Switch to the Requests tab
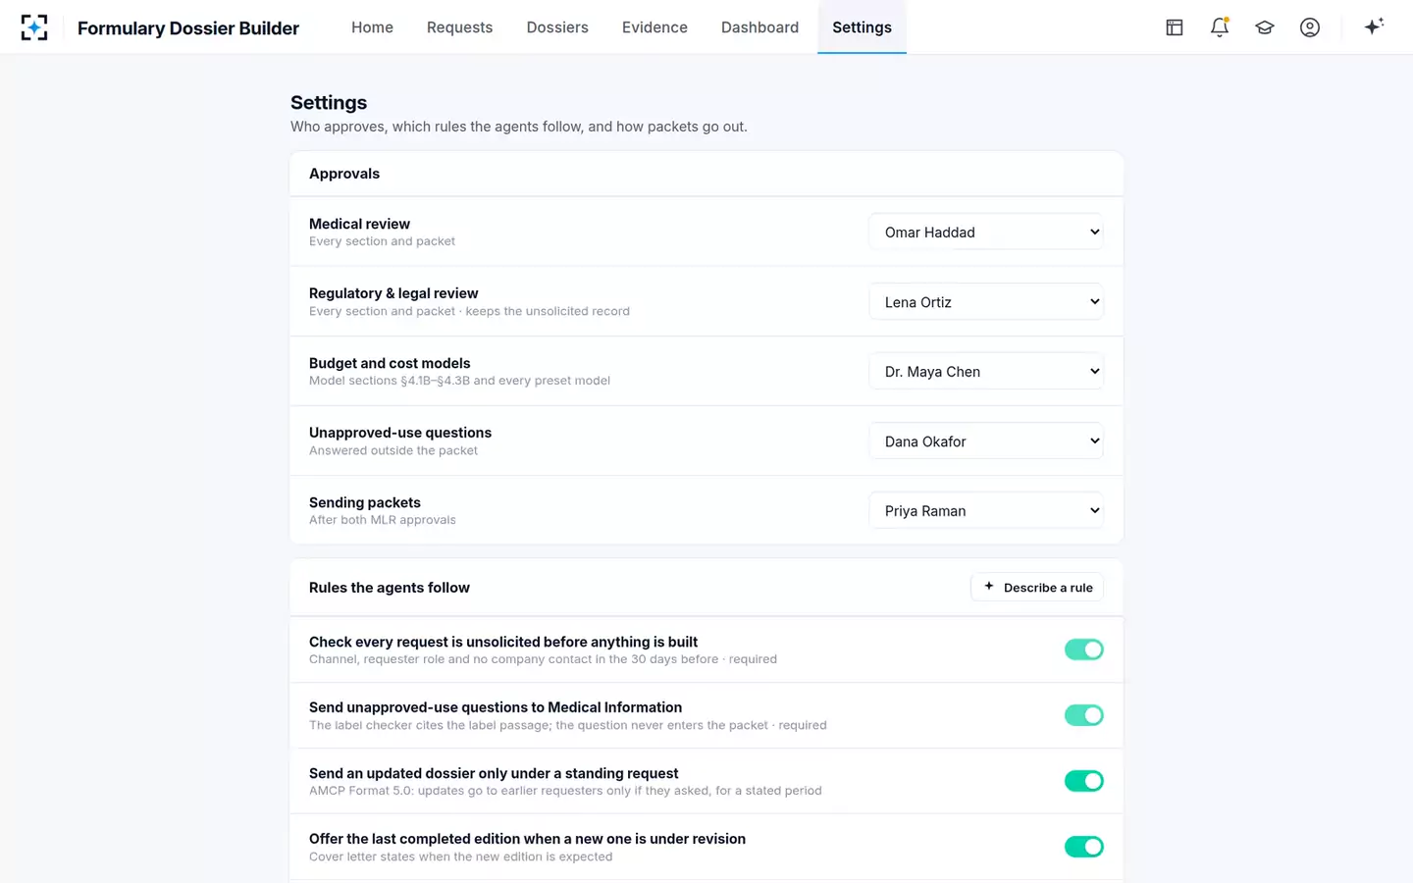The height and width of the screenshot is (883, 1413). (x=459, y=27)
